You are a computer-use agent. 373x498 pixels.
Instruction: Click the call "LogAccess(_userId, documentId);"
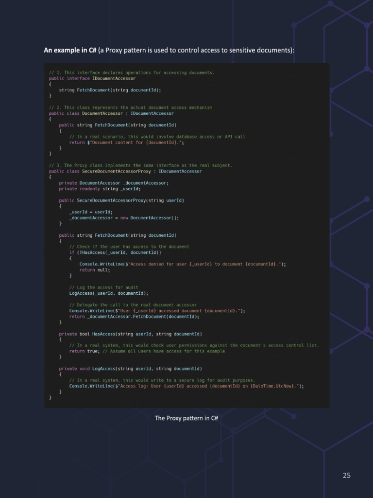109,293
